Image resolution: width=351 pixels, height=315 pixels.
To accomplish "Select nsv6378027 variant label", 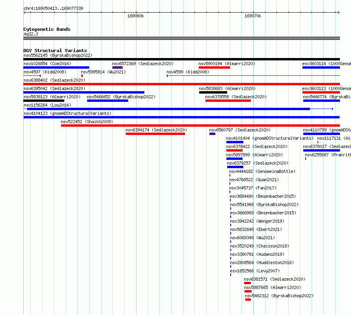I will point(327,146).
